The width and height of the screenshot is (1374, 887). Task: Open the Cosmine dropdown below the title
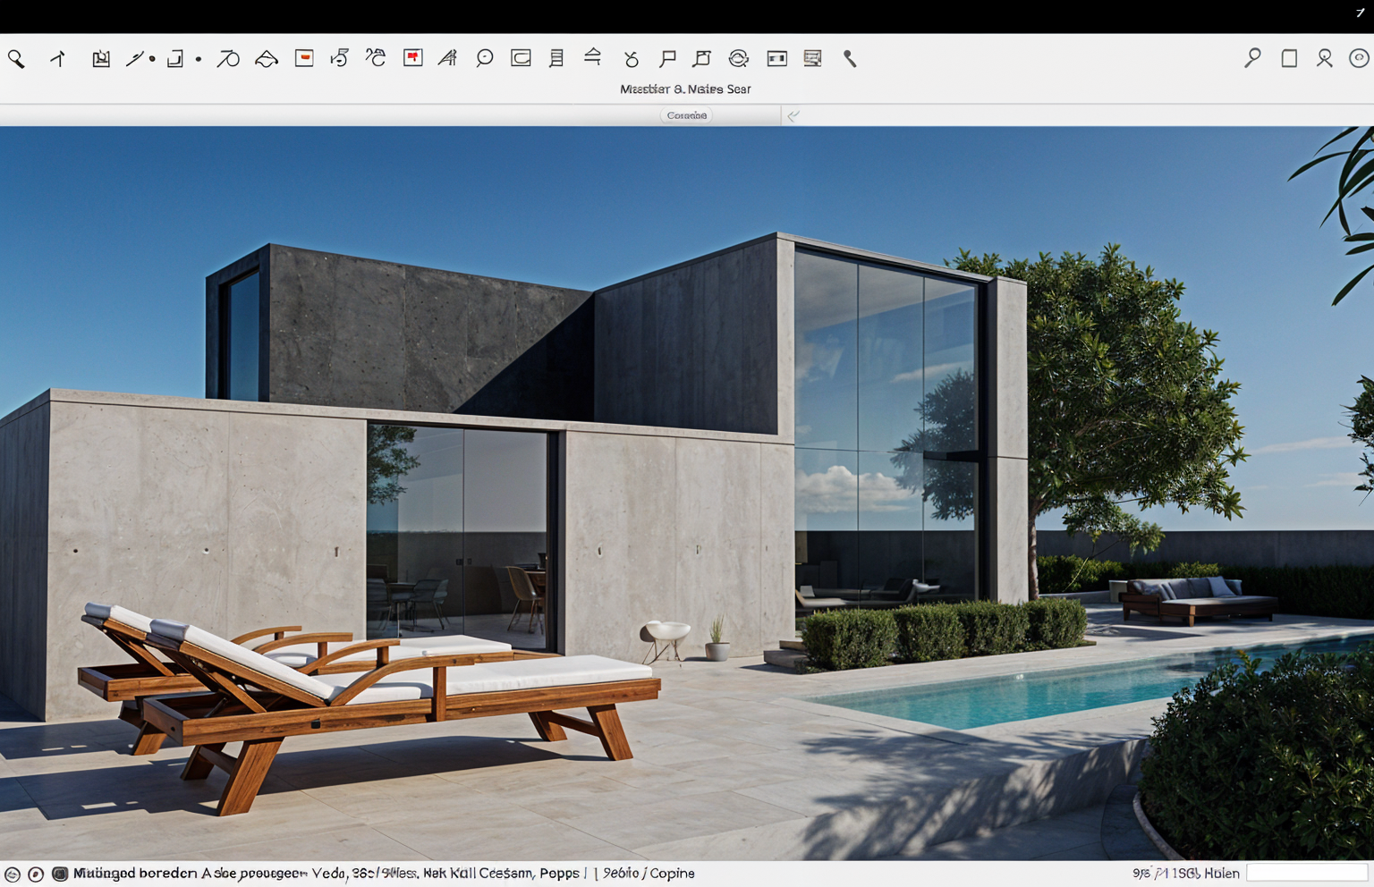(686, 115)
